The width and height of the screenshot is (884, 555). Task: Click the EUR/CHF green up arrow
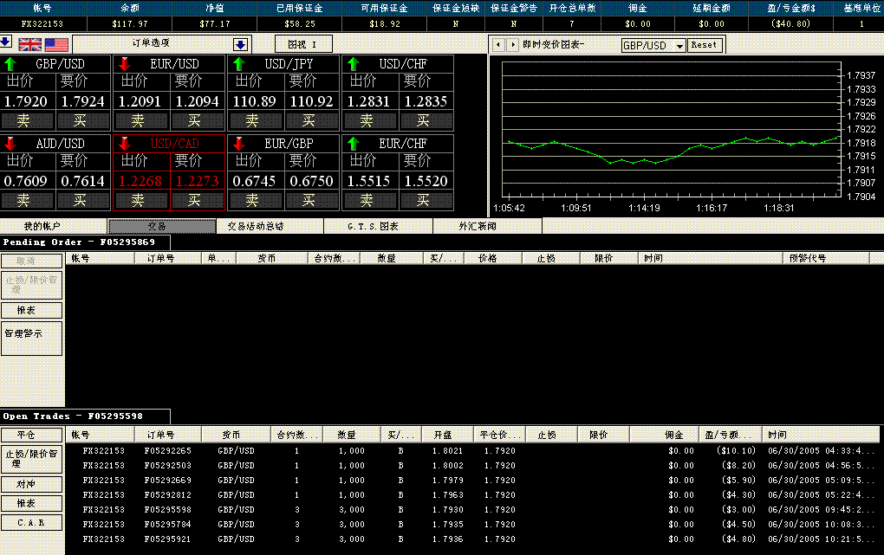[354, 143]
